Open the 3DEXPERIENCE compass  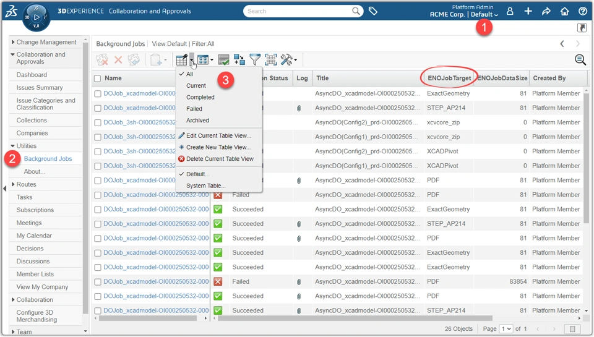coord(36,17)
